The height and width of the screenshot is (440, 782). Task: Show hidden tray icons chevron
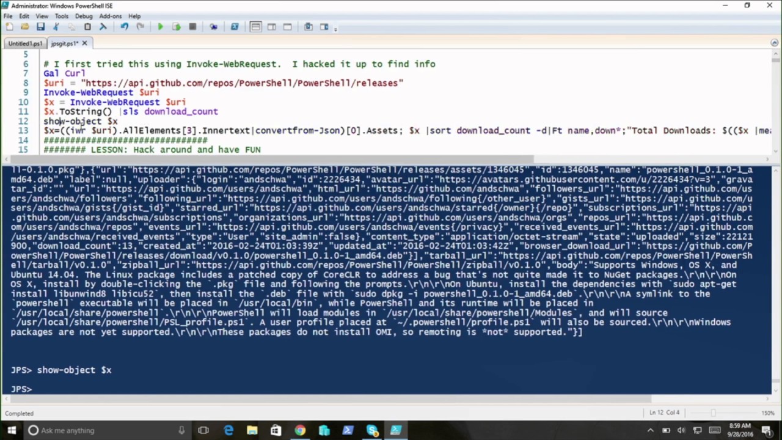[650, 430]
